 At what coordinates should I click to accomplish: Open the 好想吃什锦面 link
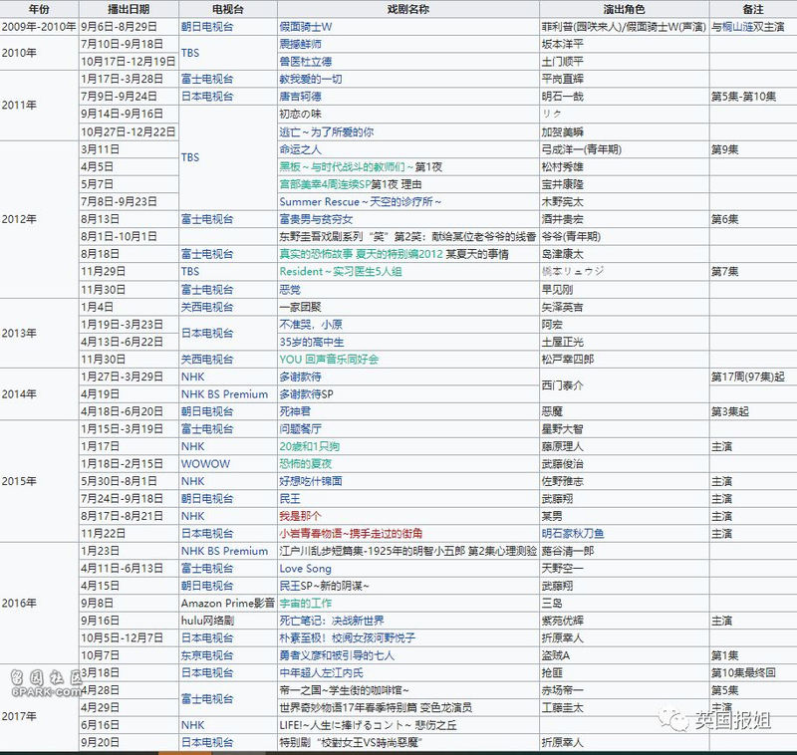click(x=311, y=481)
